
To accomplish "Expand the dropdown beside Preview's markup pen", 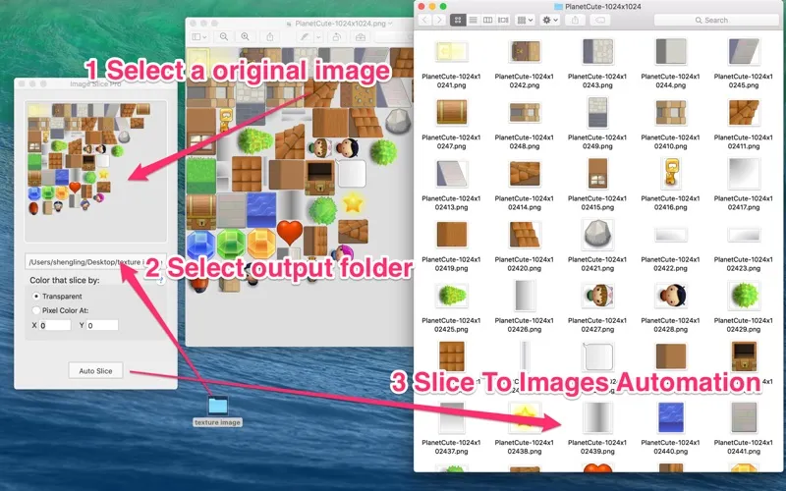I will click(317, 37).
